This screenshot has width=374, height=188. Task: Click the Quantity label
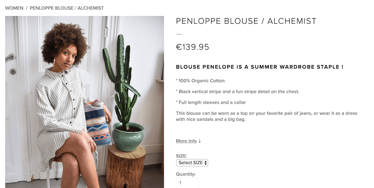tap(186, 174)
